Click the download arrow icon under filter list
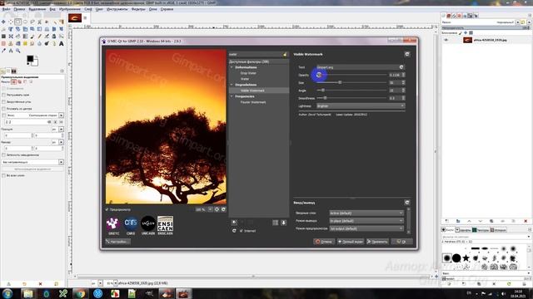533x299 pixels. point(283,223)
